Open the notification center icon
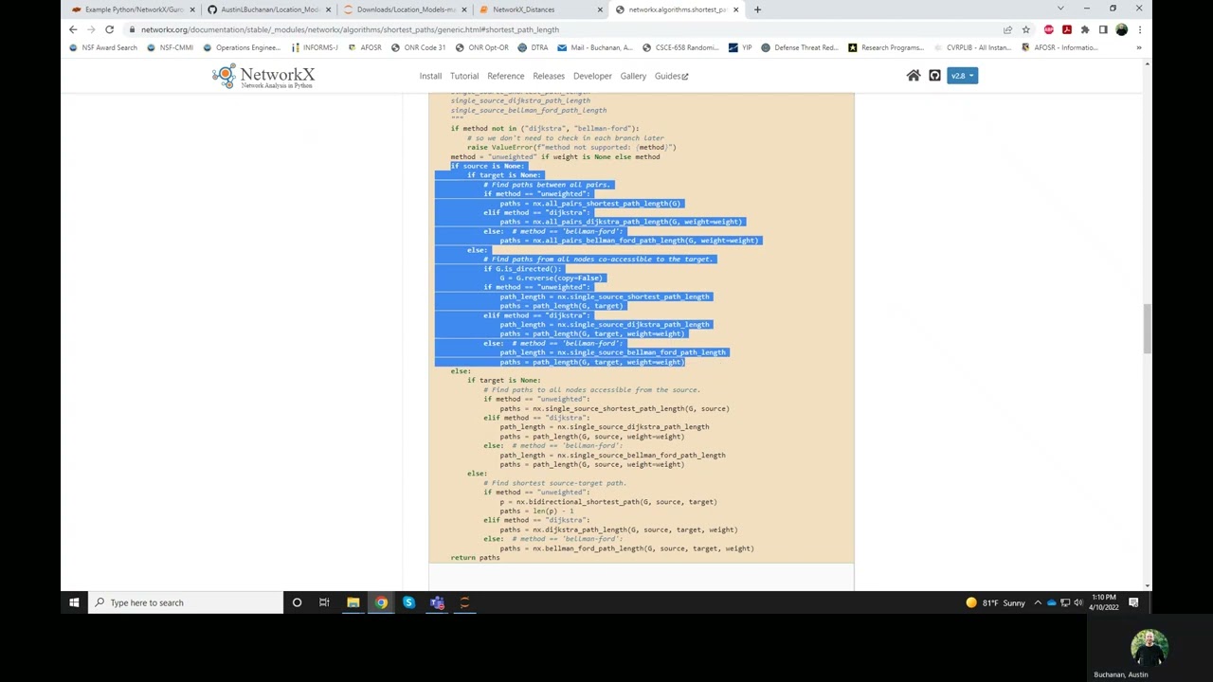This screenshot has width=1213, height=682. point(1133,602)
